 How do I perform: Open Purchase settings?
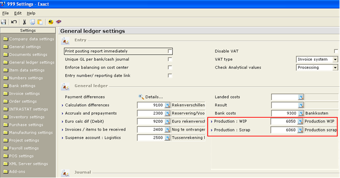click(23, 125)
